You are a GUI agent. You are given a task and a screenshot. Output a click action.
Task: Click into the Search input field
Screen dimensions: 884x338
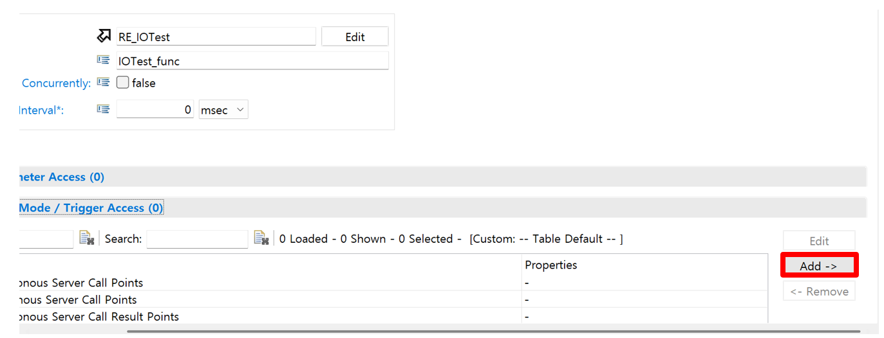coord(197,239)
